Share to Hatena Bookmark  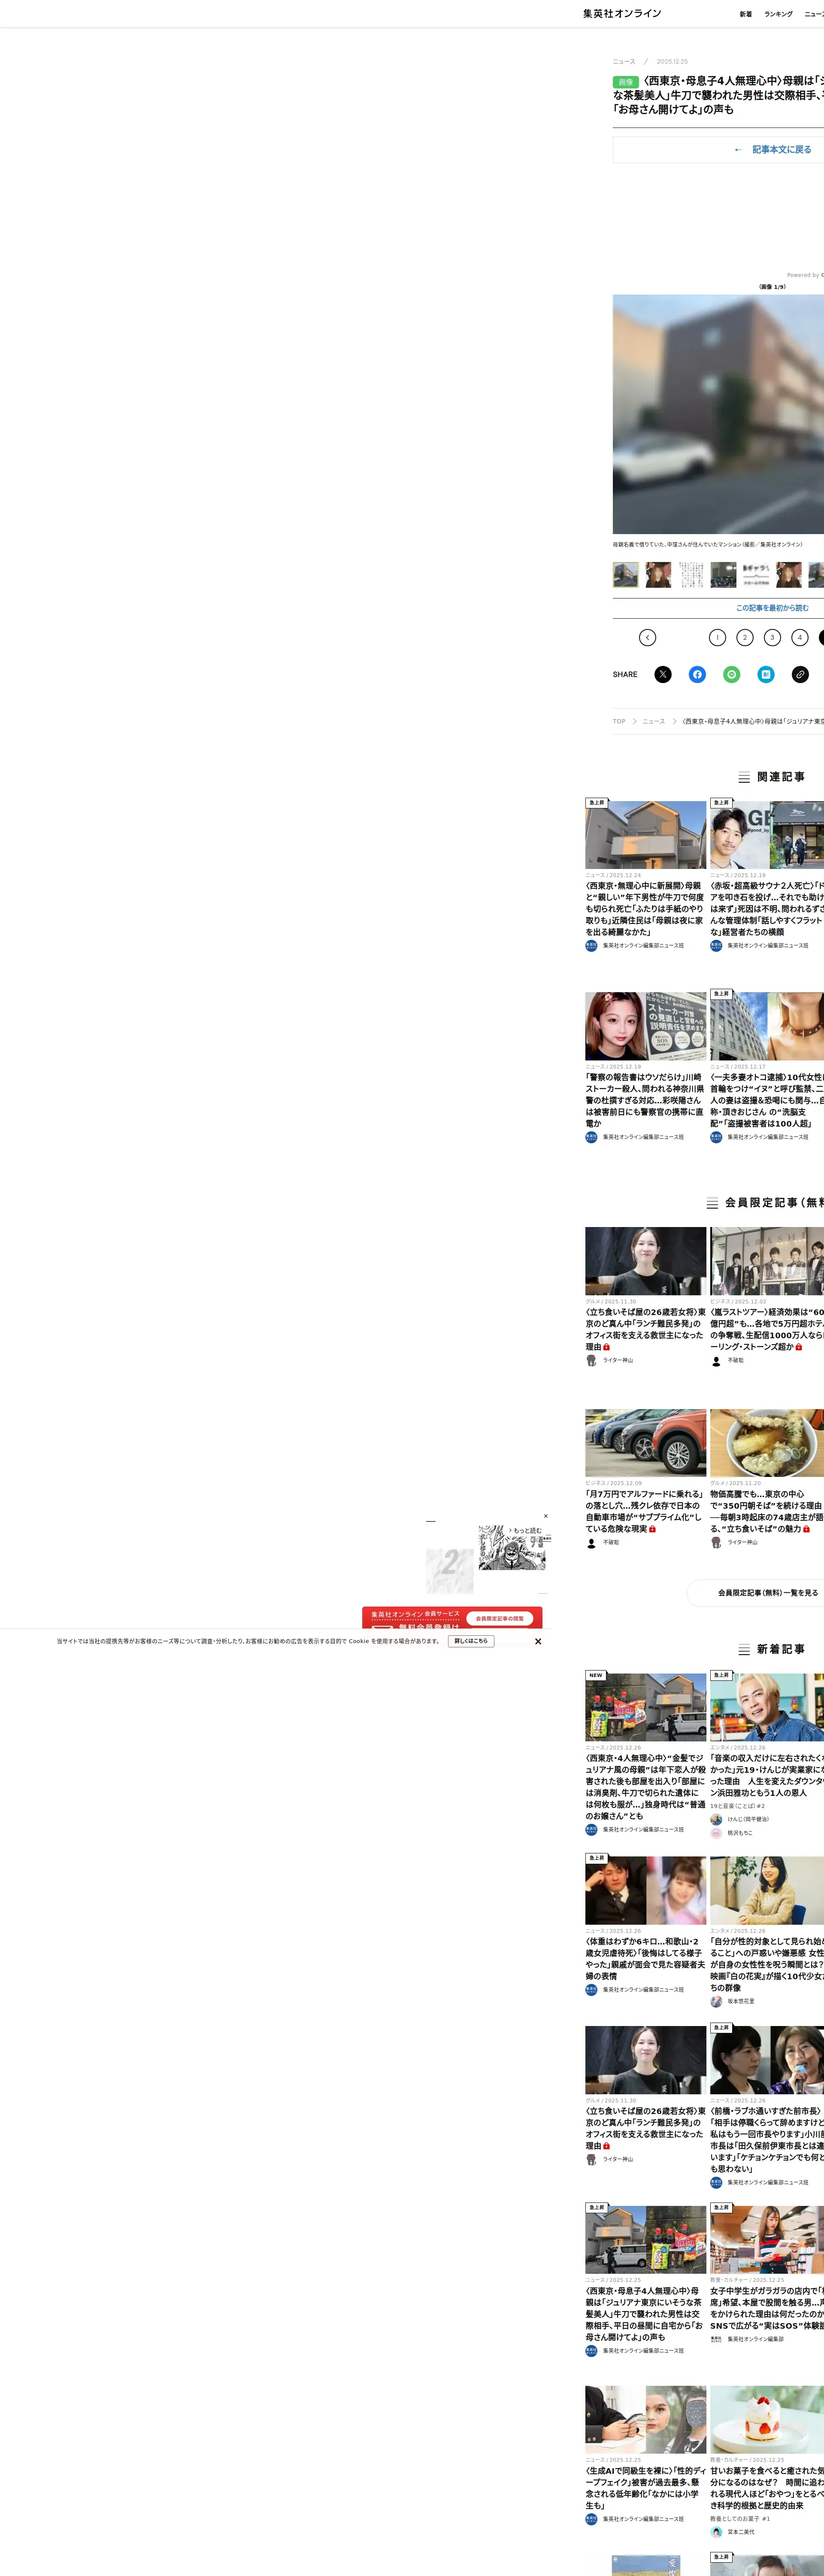766,674
